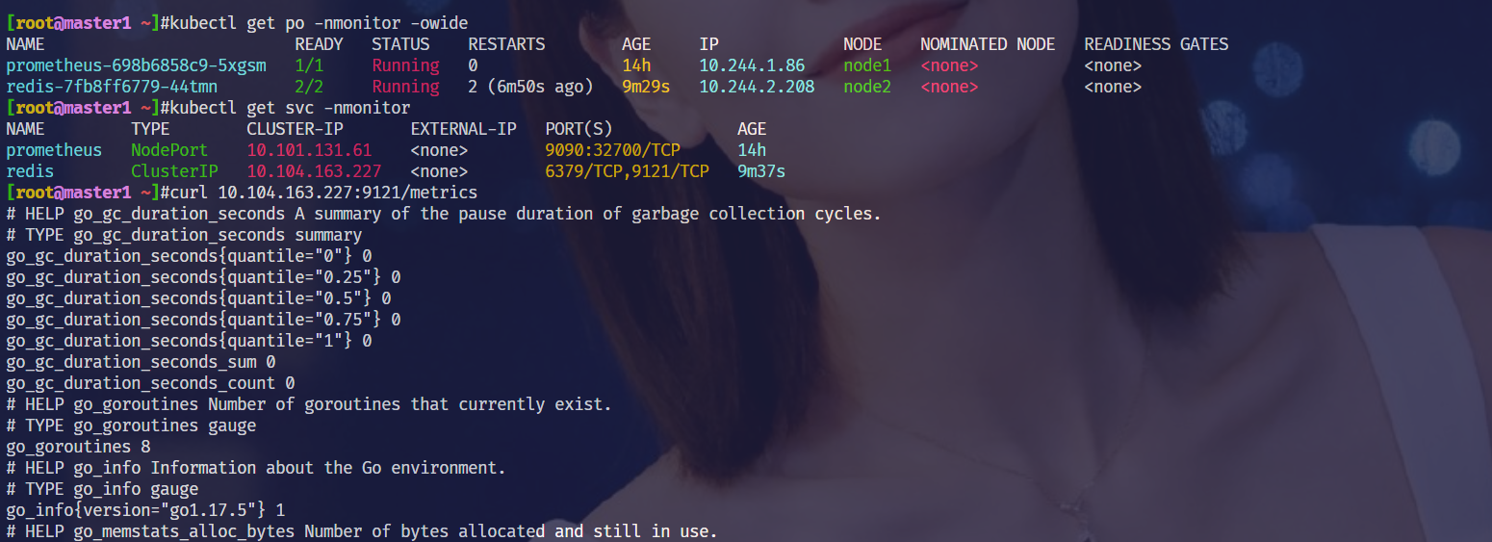
Task: Click the metric line with quantile="0.25"
Action: coord(203,277)
